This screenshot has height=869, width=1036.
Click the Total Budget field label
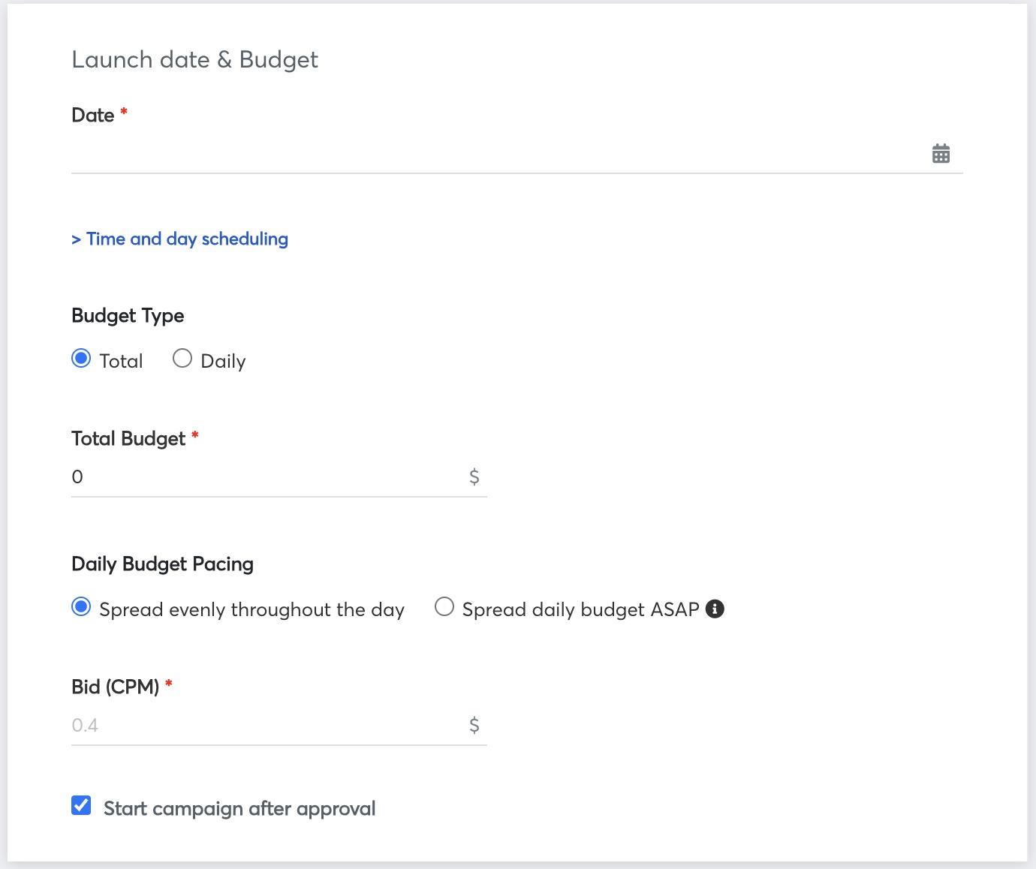[x=128, y=438]
